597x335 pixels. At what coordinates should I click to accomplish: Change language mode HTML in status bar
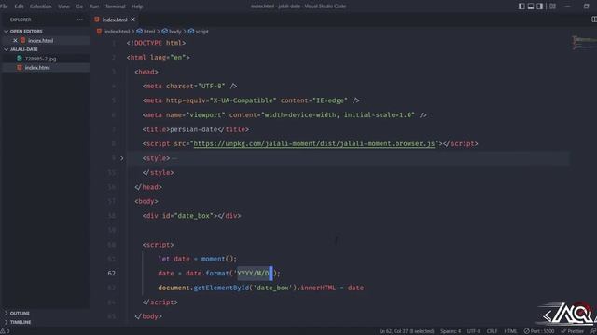point(510,331)
